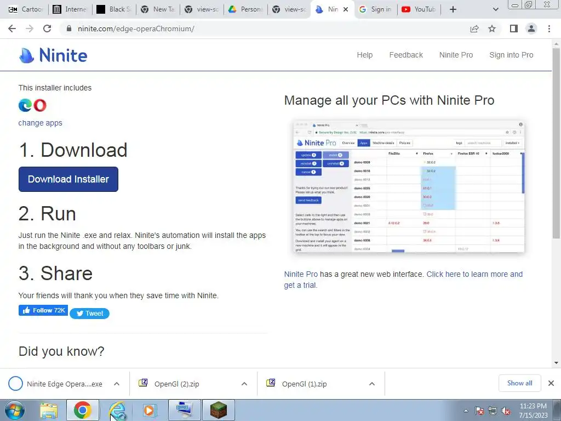561x421 pixels.
Task: Click the Ninite Pro link under screenshot
Action: pos(301,274)
